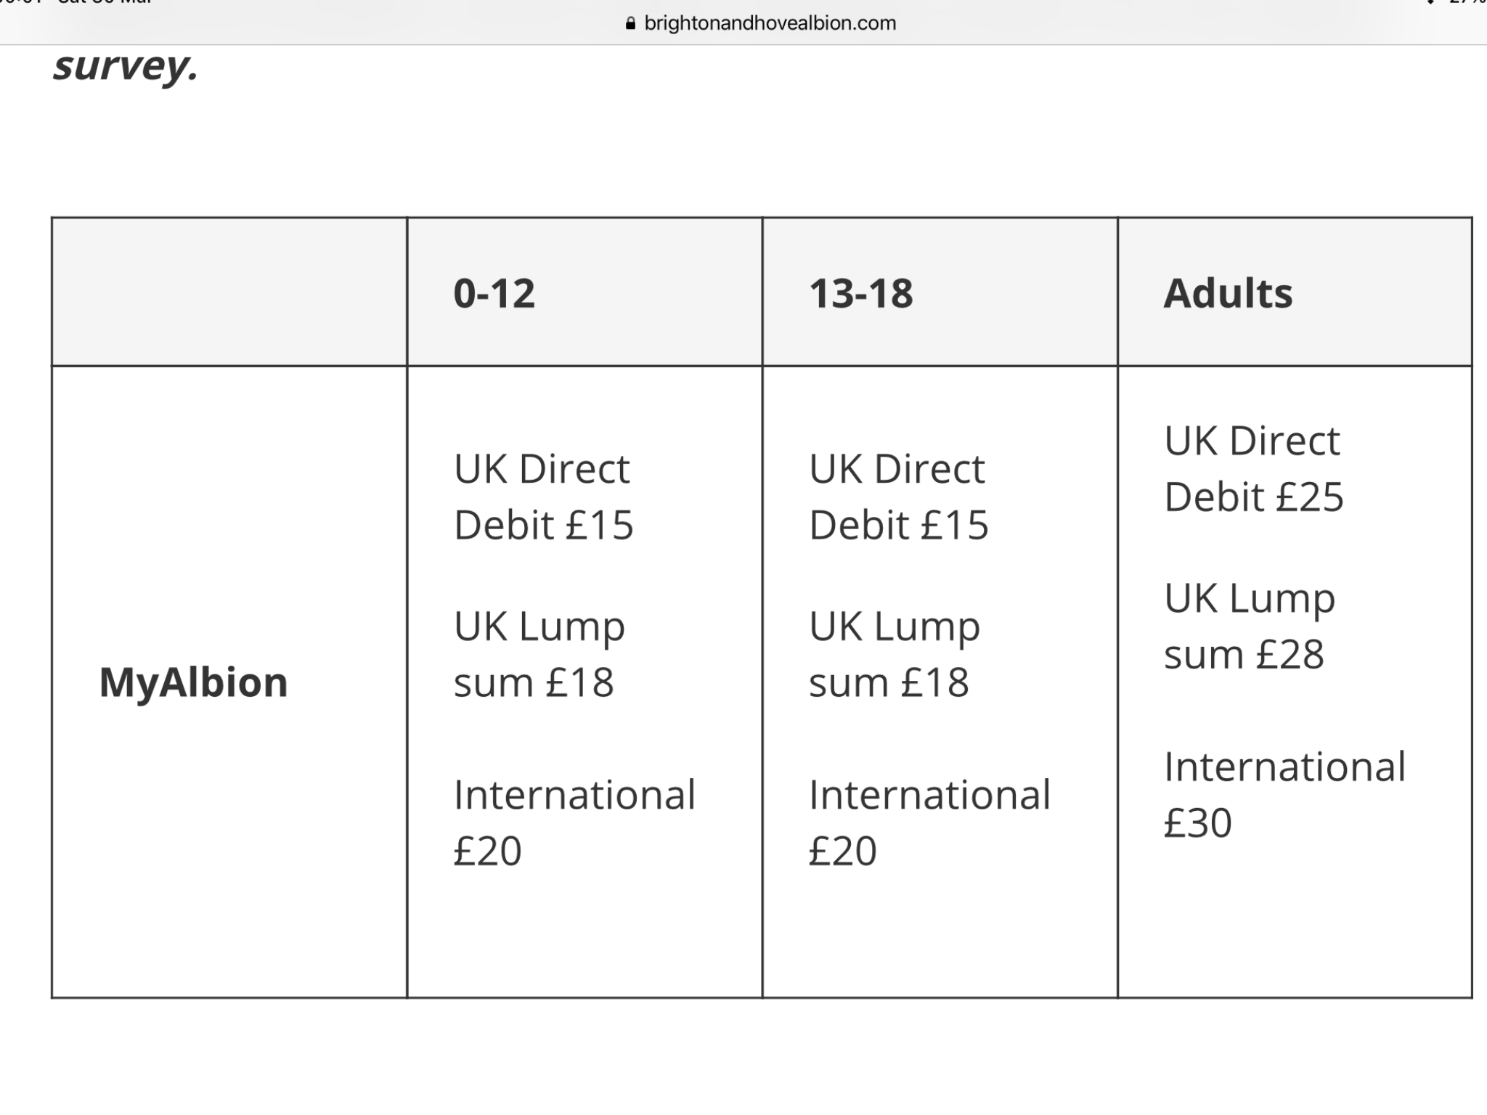Tap UK Lump sum £28 under Adults

(1250, 626)
